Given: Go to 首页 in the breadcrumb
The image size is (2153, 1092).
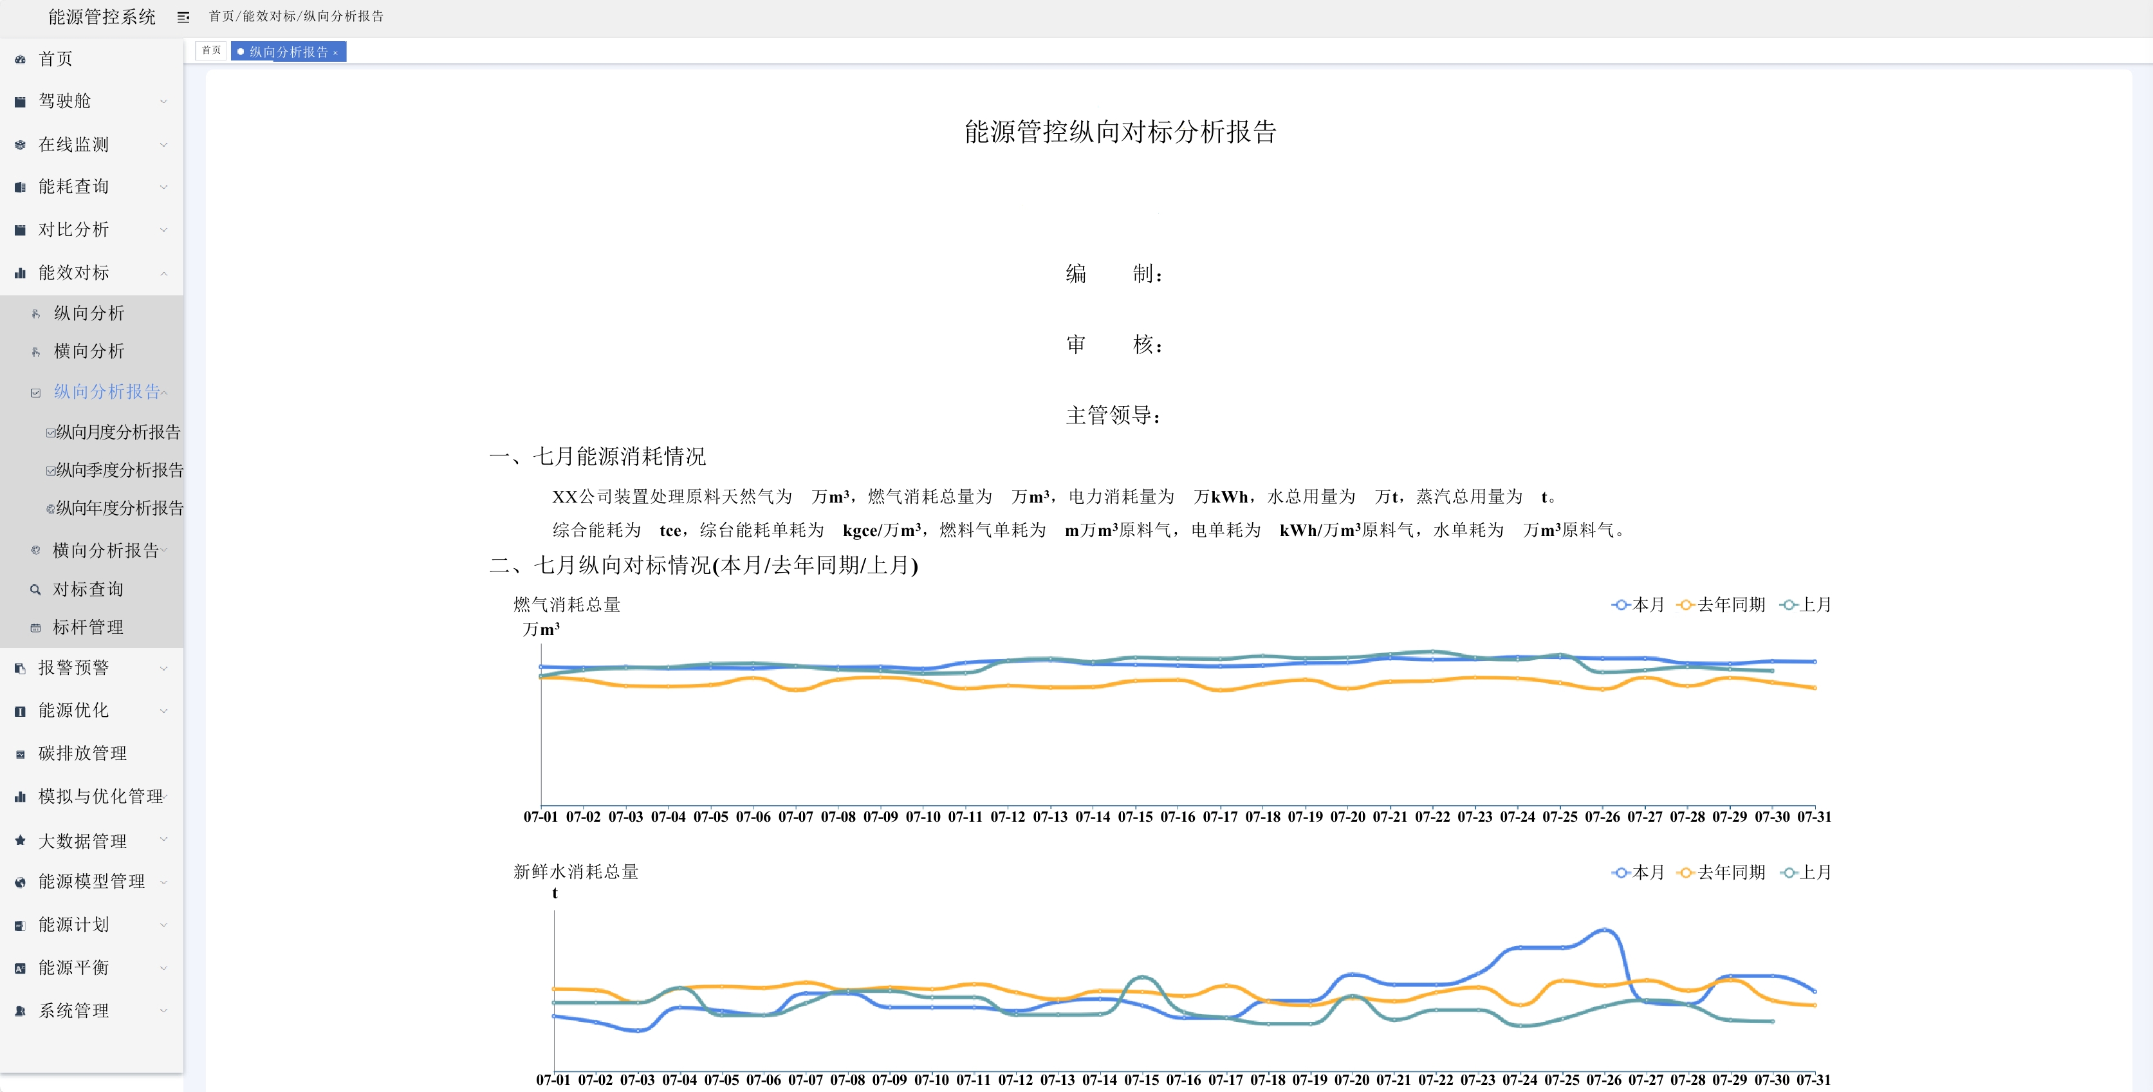Looking at the screenshot, I should [x=221, y=17].
